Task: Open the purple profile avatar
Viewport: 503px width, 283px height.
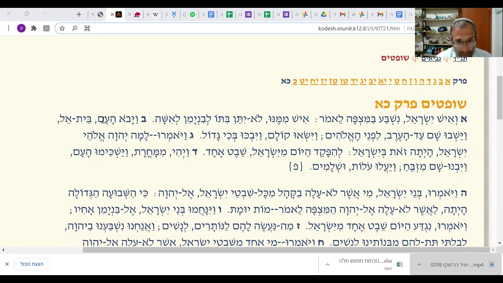Action: click(21, 28)
